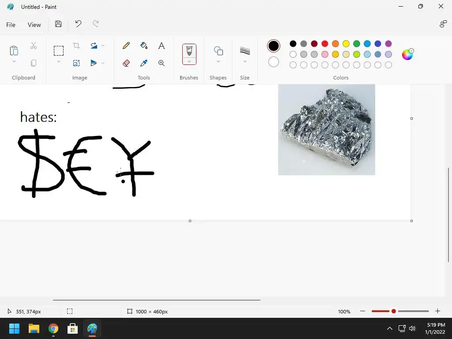Click the Redo arrow
Viewport: 452px width, 339px height.
(96, 24)
